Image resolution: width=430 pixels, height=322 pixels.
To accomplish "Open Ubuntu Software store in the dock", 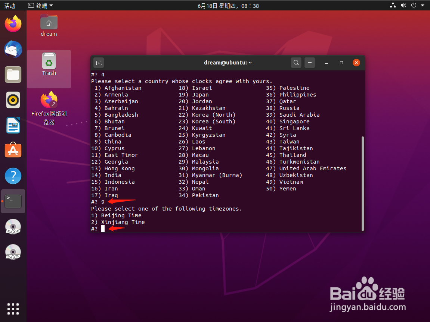I will (13, 150).
